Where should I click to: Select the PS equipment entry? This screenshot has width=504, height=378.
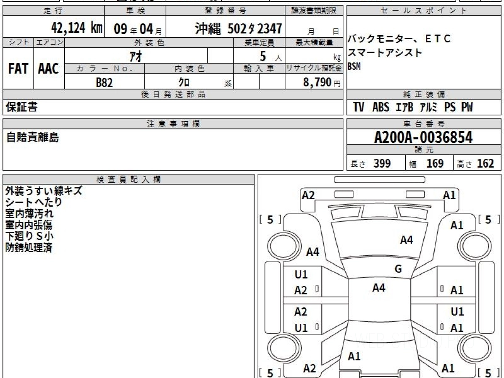point(450,108)
